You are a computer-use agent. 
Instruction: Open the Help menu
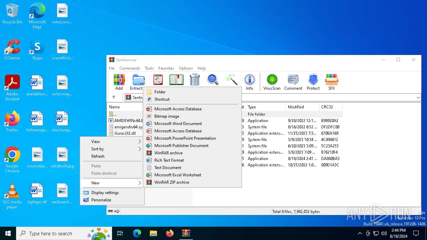pos(201,68)
